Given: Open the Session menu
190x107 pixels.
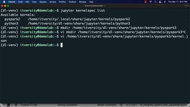Looking at the screenshot, I should [x=43, y=2].
